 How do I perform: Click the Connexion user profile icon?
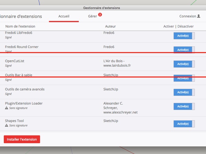[x=199, y=16]
